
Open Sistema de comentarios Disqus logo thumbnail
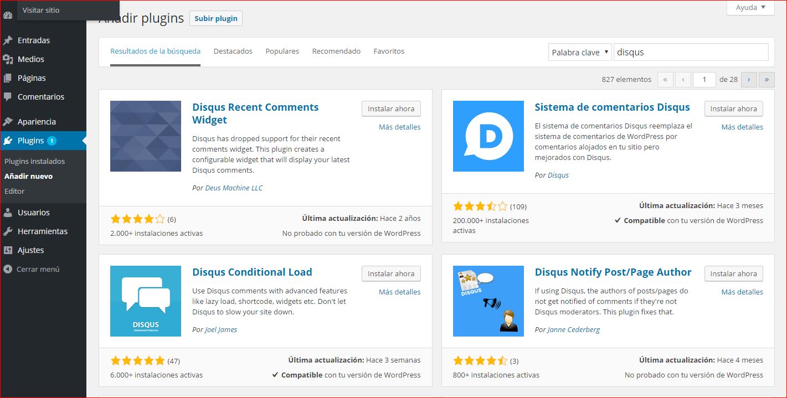(488, 136)
